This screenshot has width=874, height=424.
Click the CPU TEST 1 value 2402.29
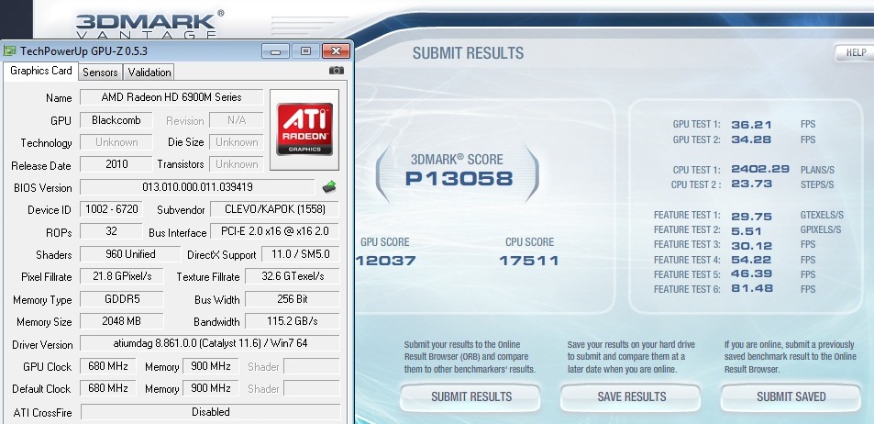click(760, 169)
